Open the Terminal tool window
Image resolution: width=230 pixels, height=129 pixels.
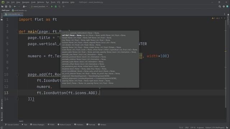click(x=91, y=125)
